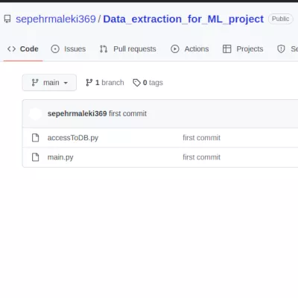Image resolution: width=298 pixels, height=298 pixels.
Task: Click the tag icon next to 0 tags
Action: [x=136, y=83]
